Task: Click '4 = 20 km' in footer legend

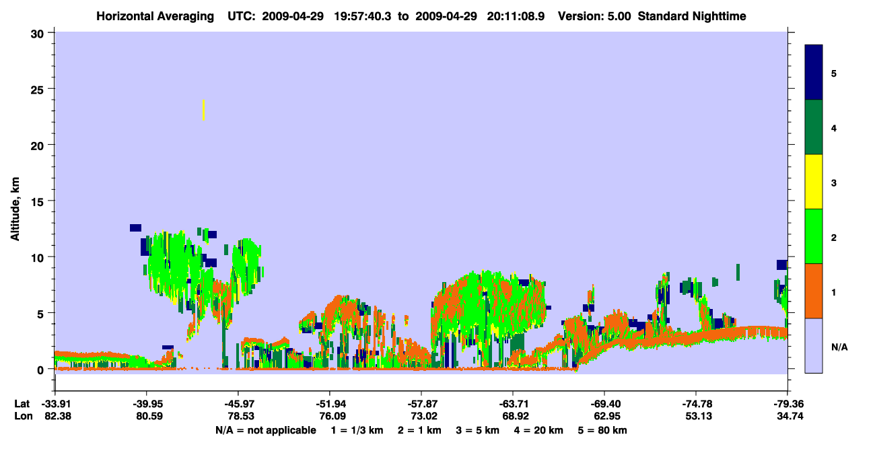Action: click(x=540, y=430)
